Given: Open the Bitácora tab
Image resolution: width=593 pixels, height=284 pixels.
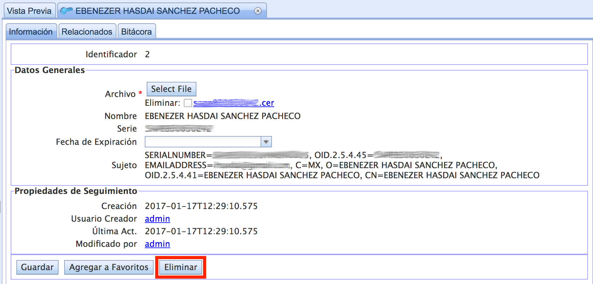Looking at the screenshot, I should [136, 31].
